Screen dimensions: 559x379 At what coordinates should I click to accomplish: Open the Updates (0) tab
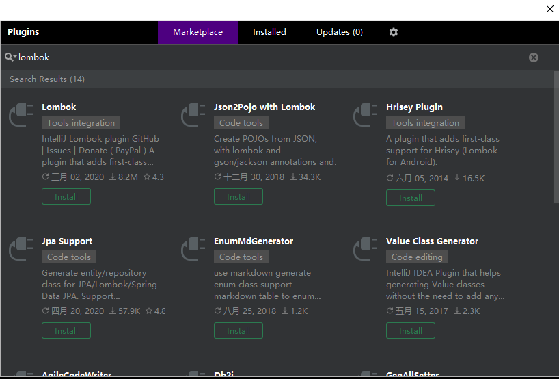[x=340, y=32]
